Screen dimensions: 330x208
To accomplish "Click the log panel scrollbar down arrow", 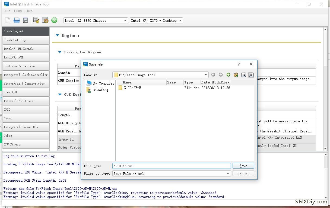I will 326,198.
